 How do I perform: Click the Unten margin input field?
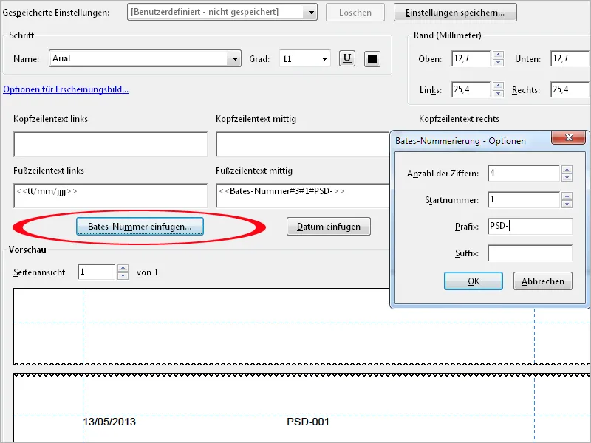(x=570, y=59)
